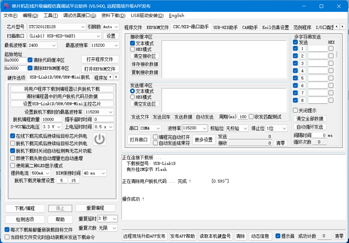
Task: Check the 关闭提示 checkbox
Action: click(295, 111)
